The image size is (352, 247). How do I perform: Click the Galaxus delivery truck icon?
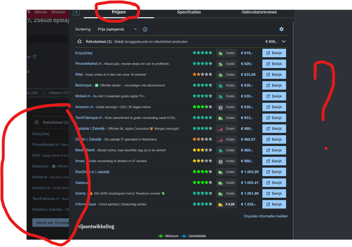point(220,183)
